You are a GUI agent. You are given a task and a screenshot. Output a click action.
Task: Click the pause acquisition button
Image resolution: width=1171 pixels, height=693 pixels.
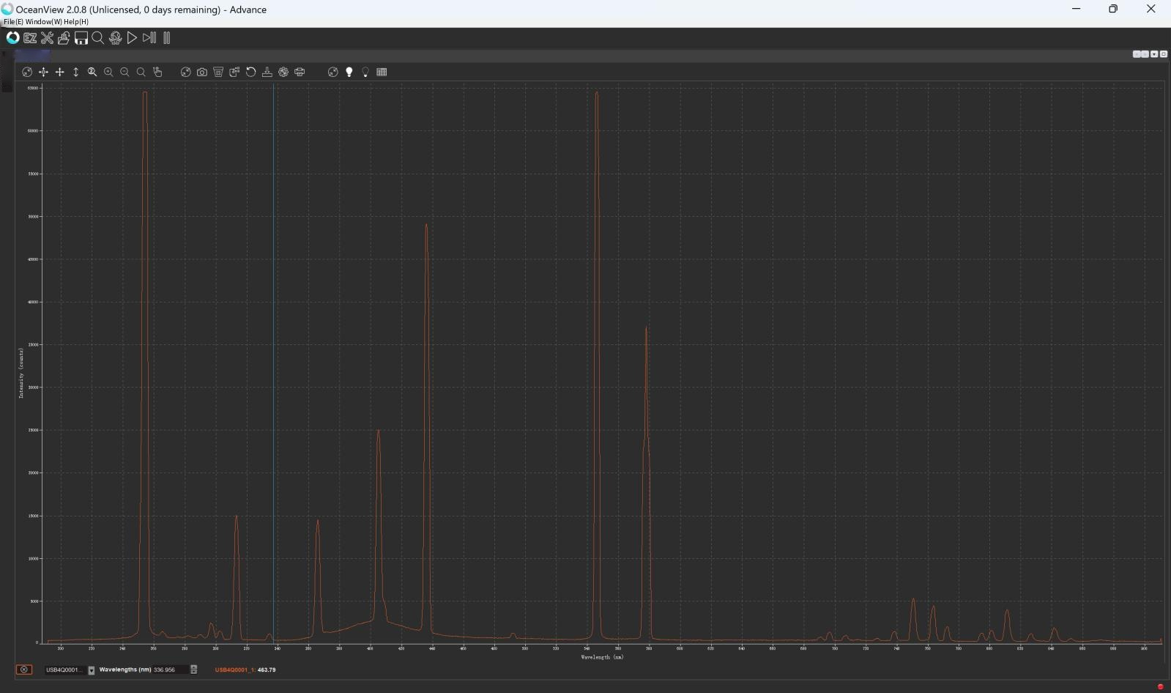167,38
